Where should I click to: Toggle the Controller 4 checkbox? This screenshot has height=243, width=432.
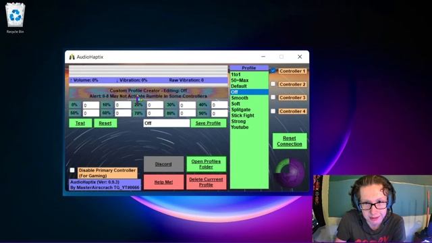click(273, 111)
